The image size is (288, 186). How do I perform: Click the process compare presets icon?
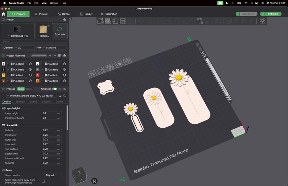65,89
